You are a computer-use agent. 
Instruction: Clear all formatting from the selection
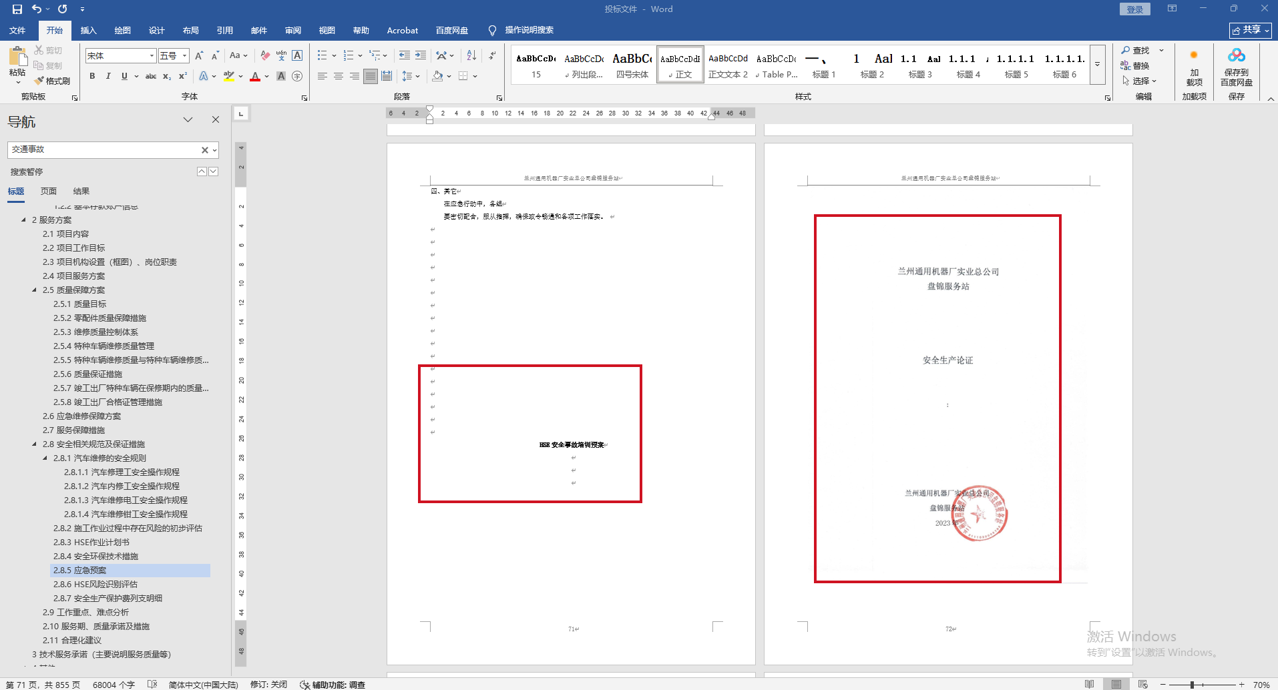point(265,56)
